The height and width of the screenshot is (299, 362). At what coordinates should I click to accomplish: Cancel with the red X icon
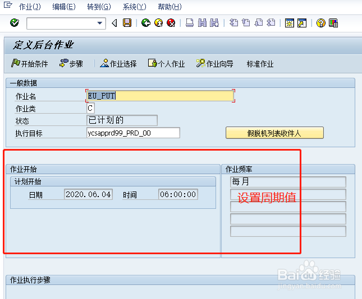click(171, 23)
